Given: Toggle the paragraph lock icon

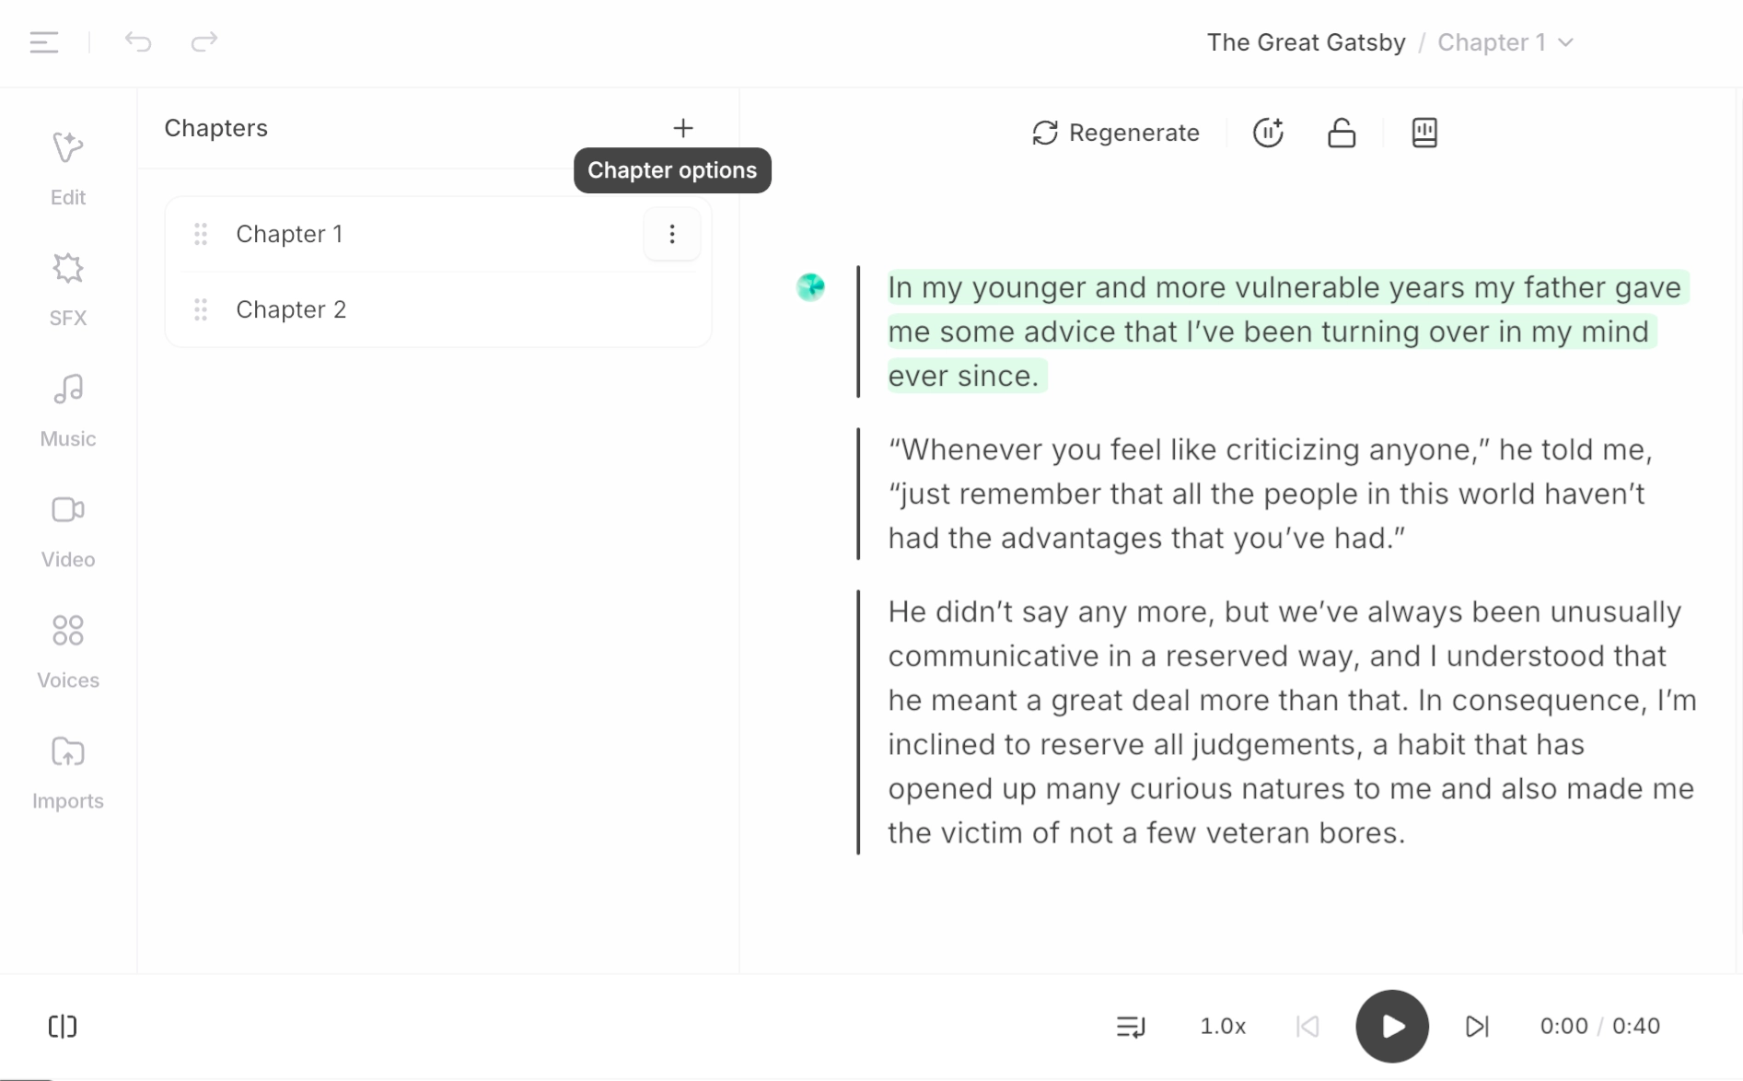Looking at the screenshot, I should click(x=1341, y=133).
